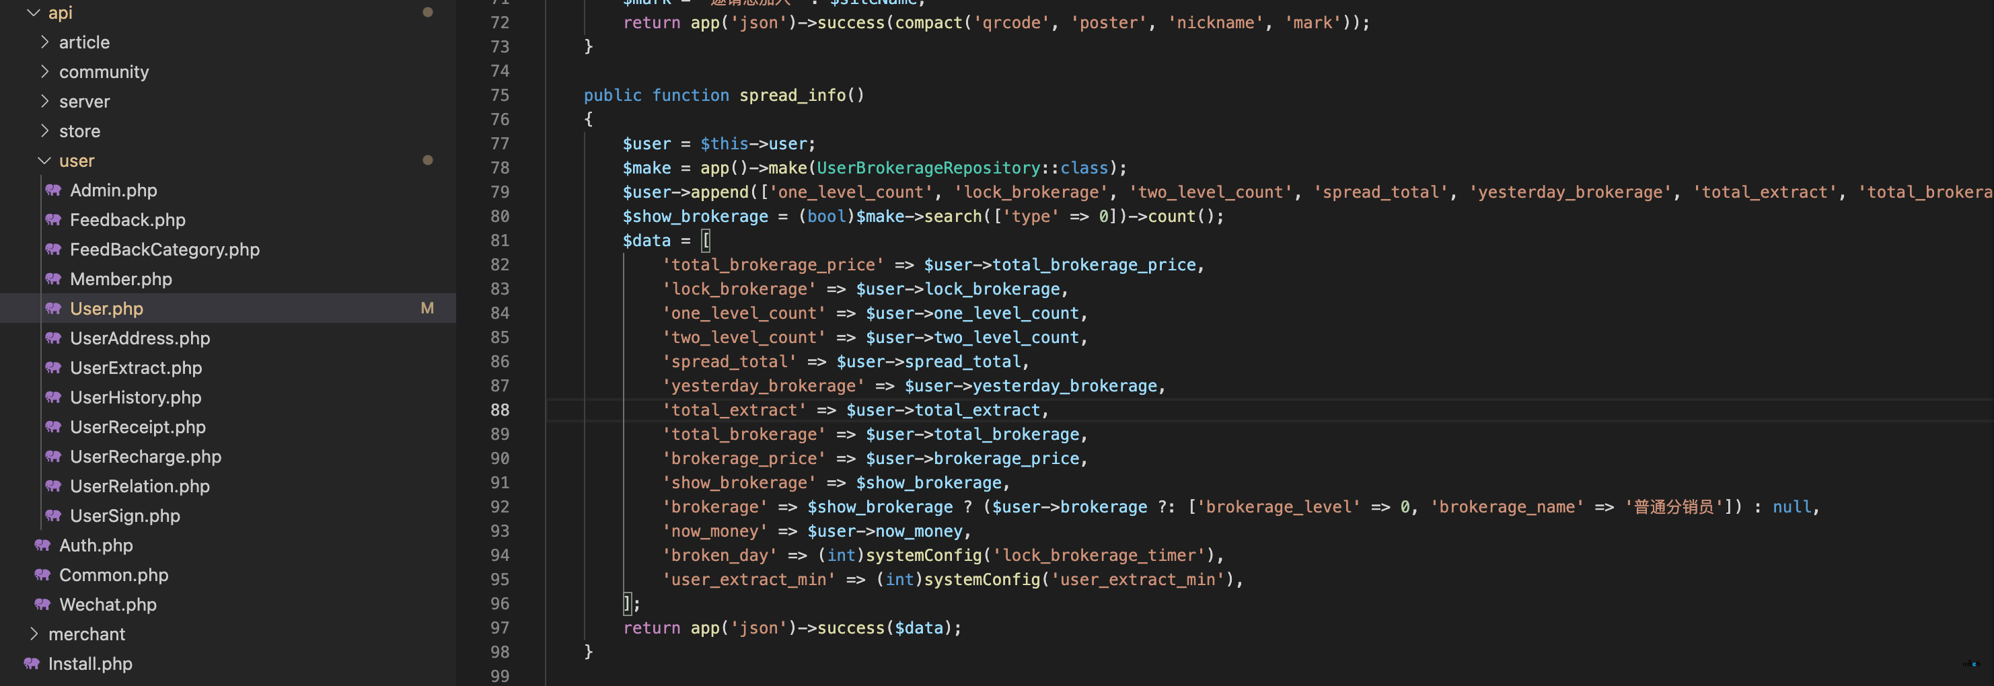Click PHP icon beside UserRelation.php

pos(53,486)
